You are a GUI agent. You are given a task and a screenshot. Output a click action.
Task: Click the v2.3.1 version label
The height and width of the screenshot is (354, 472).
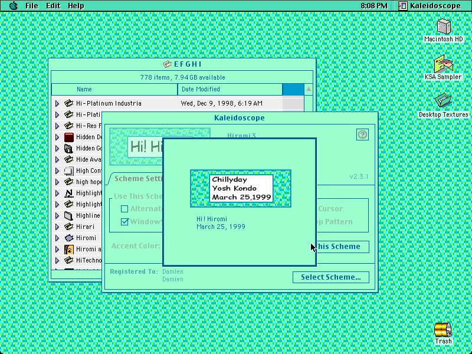[x=359, y=176]
